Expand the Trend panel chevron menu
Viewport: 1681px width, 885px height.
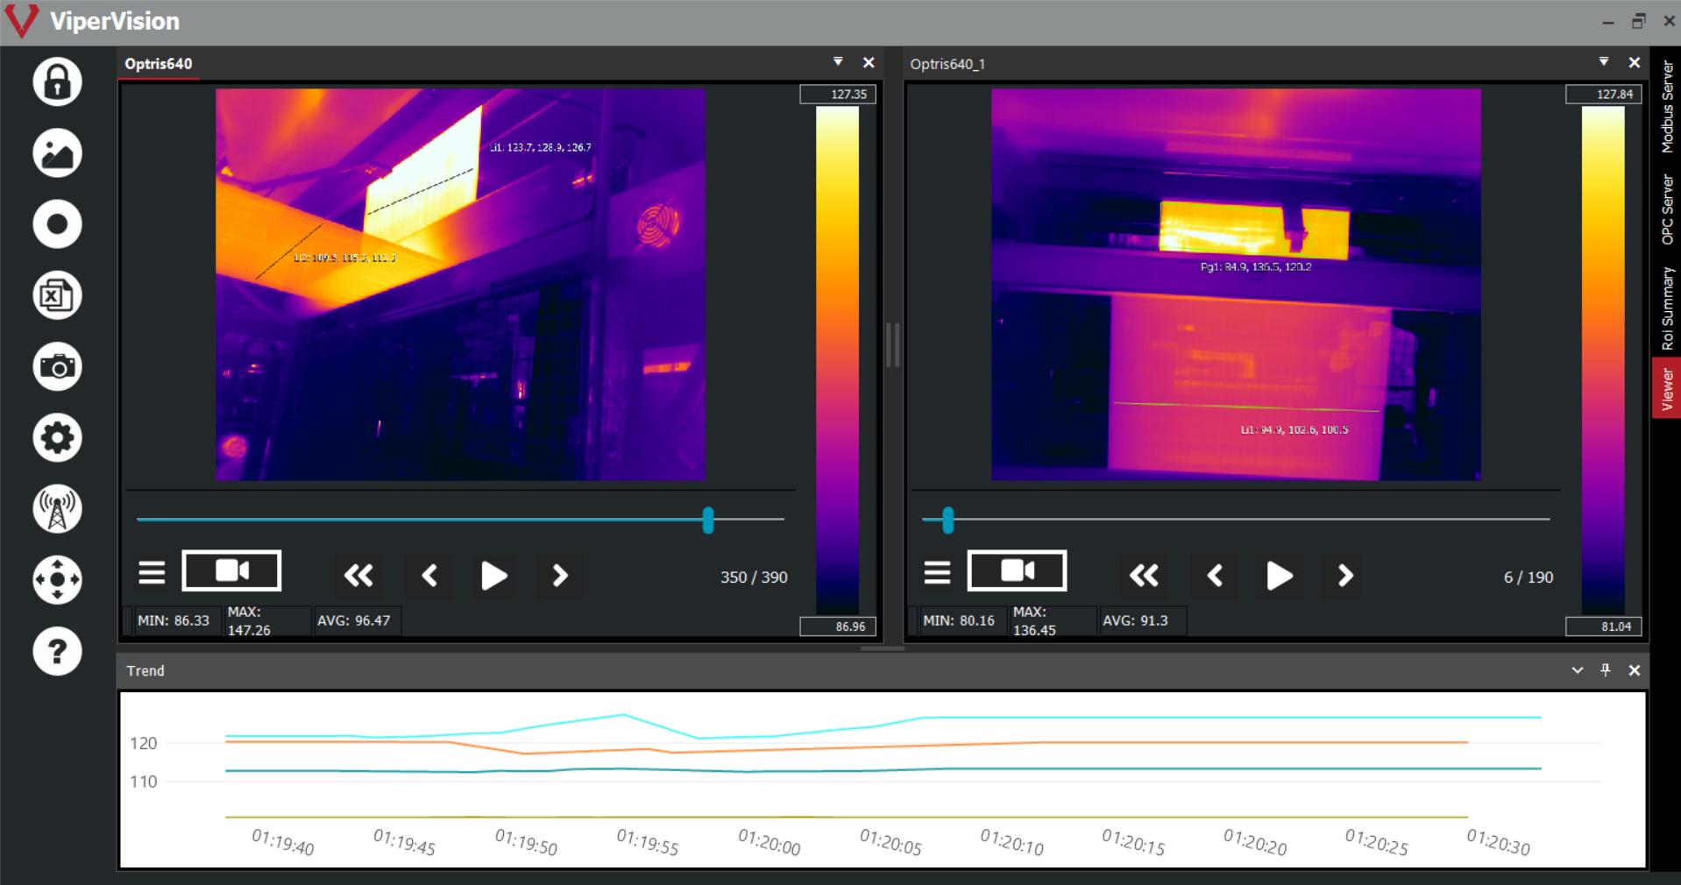1578,670
